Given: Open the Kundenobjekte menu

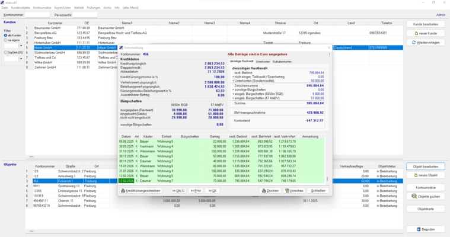Looking at the screenshot, I should pos(21,8).
